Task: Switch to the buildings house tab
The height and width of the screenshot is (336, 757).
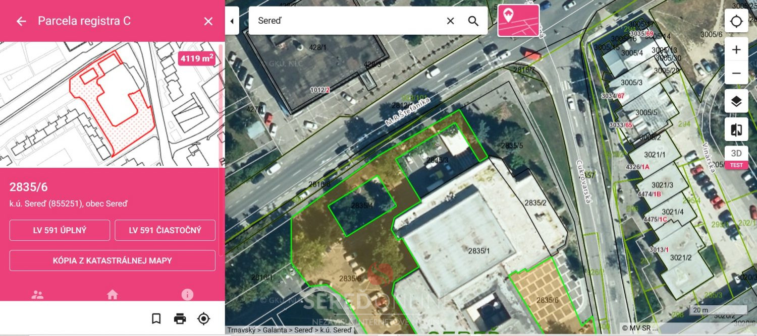Action: click(x=112, y=295)
